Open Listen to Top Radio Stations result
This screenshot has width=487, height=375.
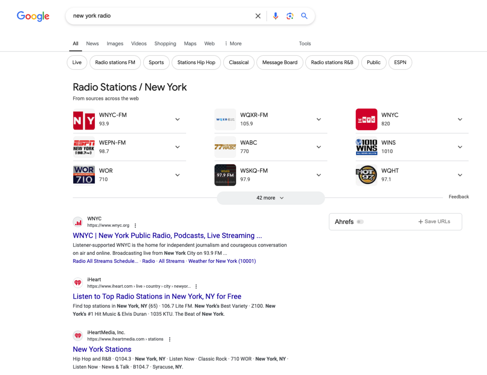[x=157, y=297]
